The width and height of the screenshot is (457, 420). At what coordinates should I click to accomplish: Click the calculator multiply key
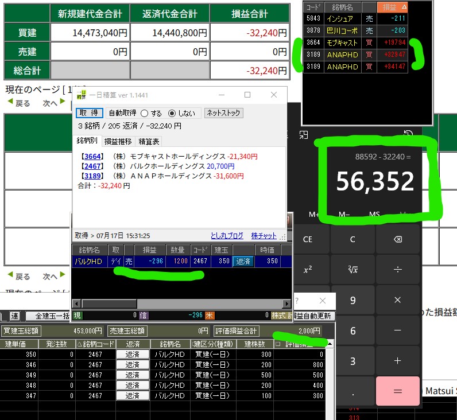click(397, 300)
